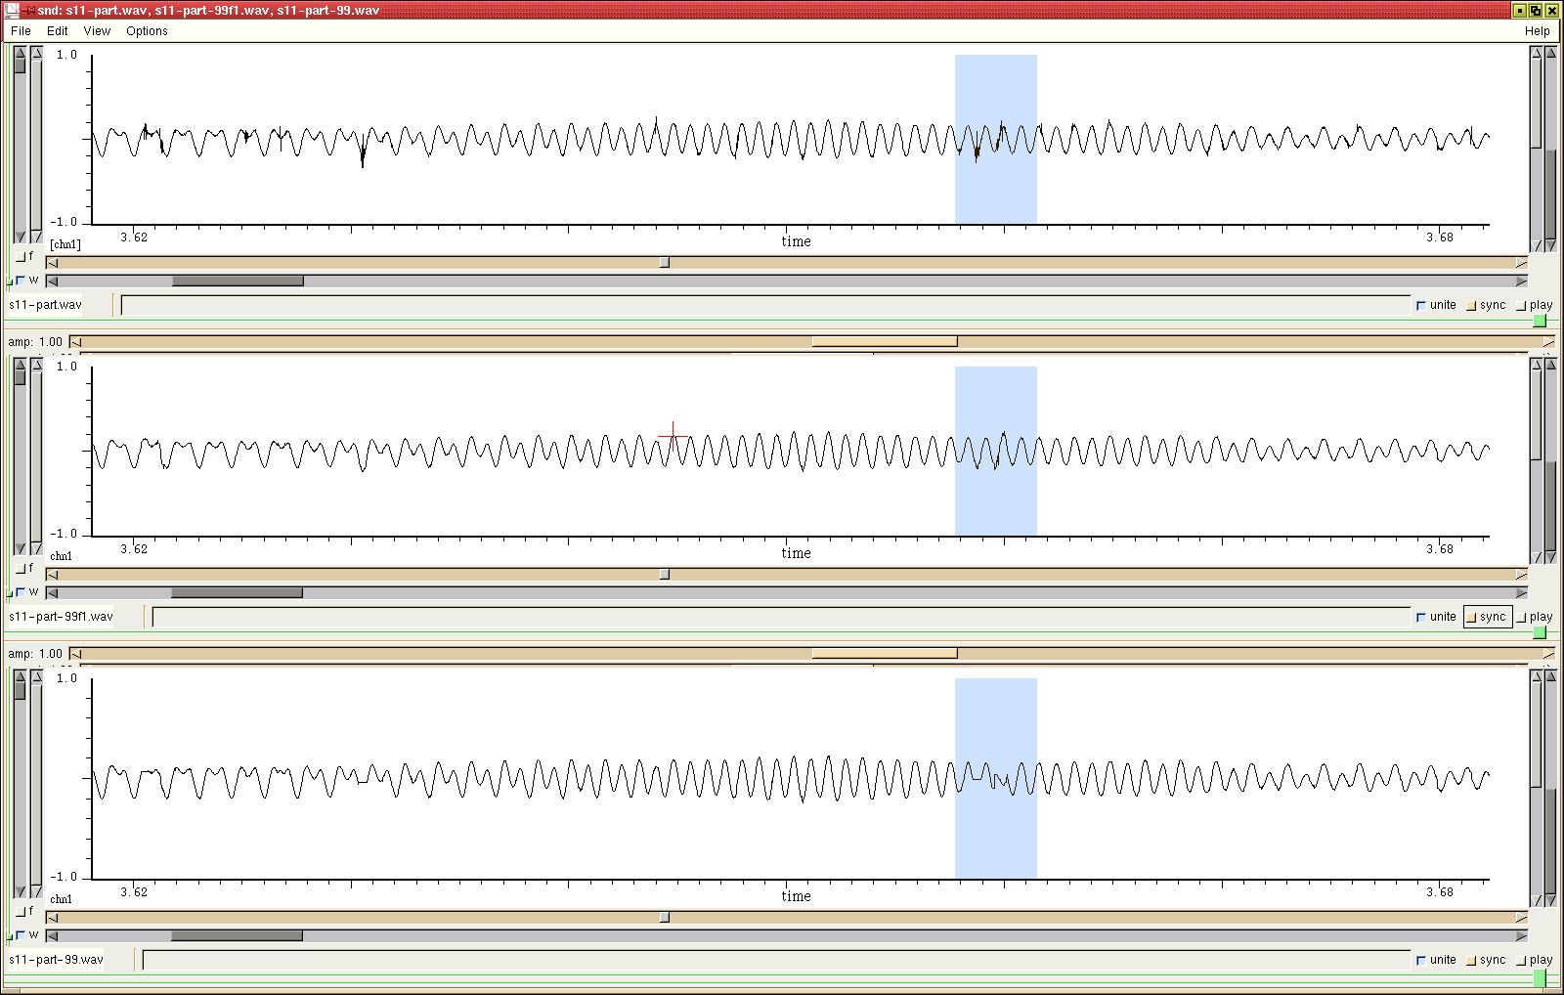
Task: Click right arrow of s11-part-99.wav tan zoom scrollbar
Action: coord(1521,918)
